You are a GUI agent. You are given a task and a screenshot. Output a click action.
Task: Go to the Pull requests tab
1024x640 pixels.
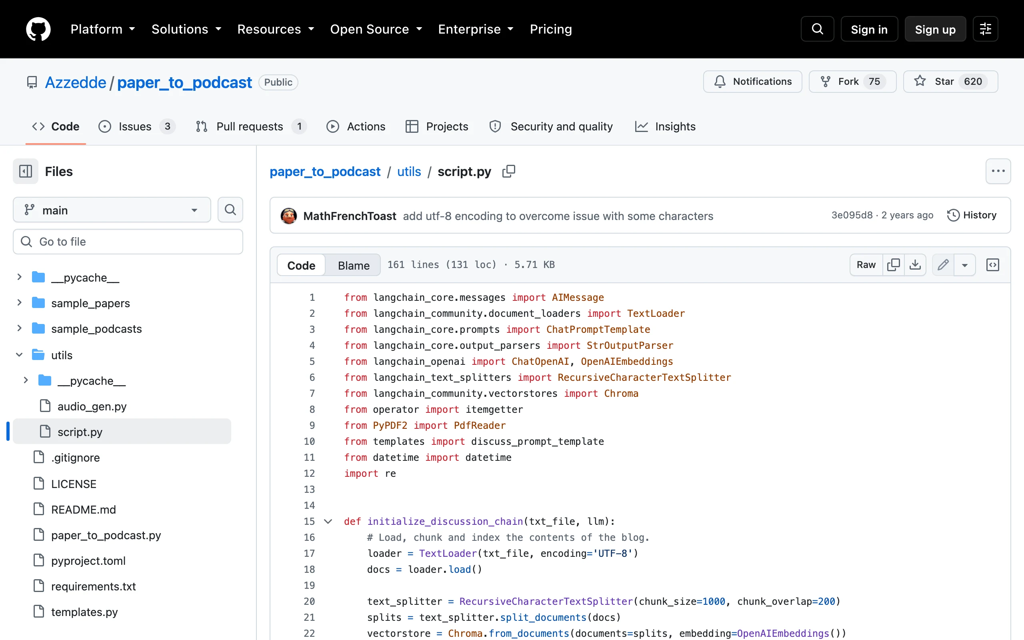click(251, 126)
